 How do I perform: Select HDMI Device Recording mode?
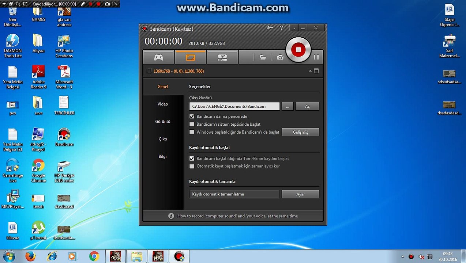pos(222,57)
